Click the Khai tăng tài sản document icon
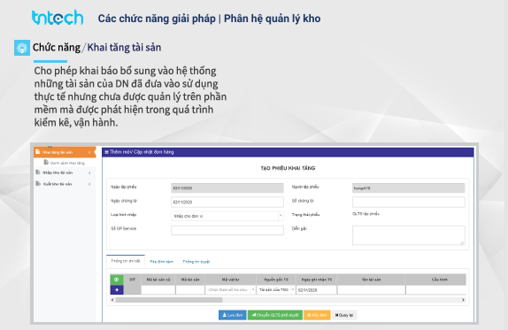Viewport: 508px width, 330px height. [38, 151]
